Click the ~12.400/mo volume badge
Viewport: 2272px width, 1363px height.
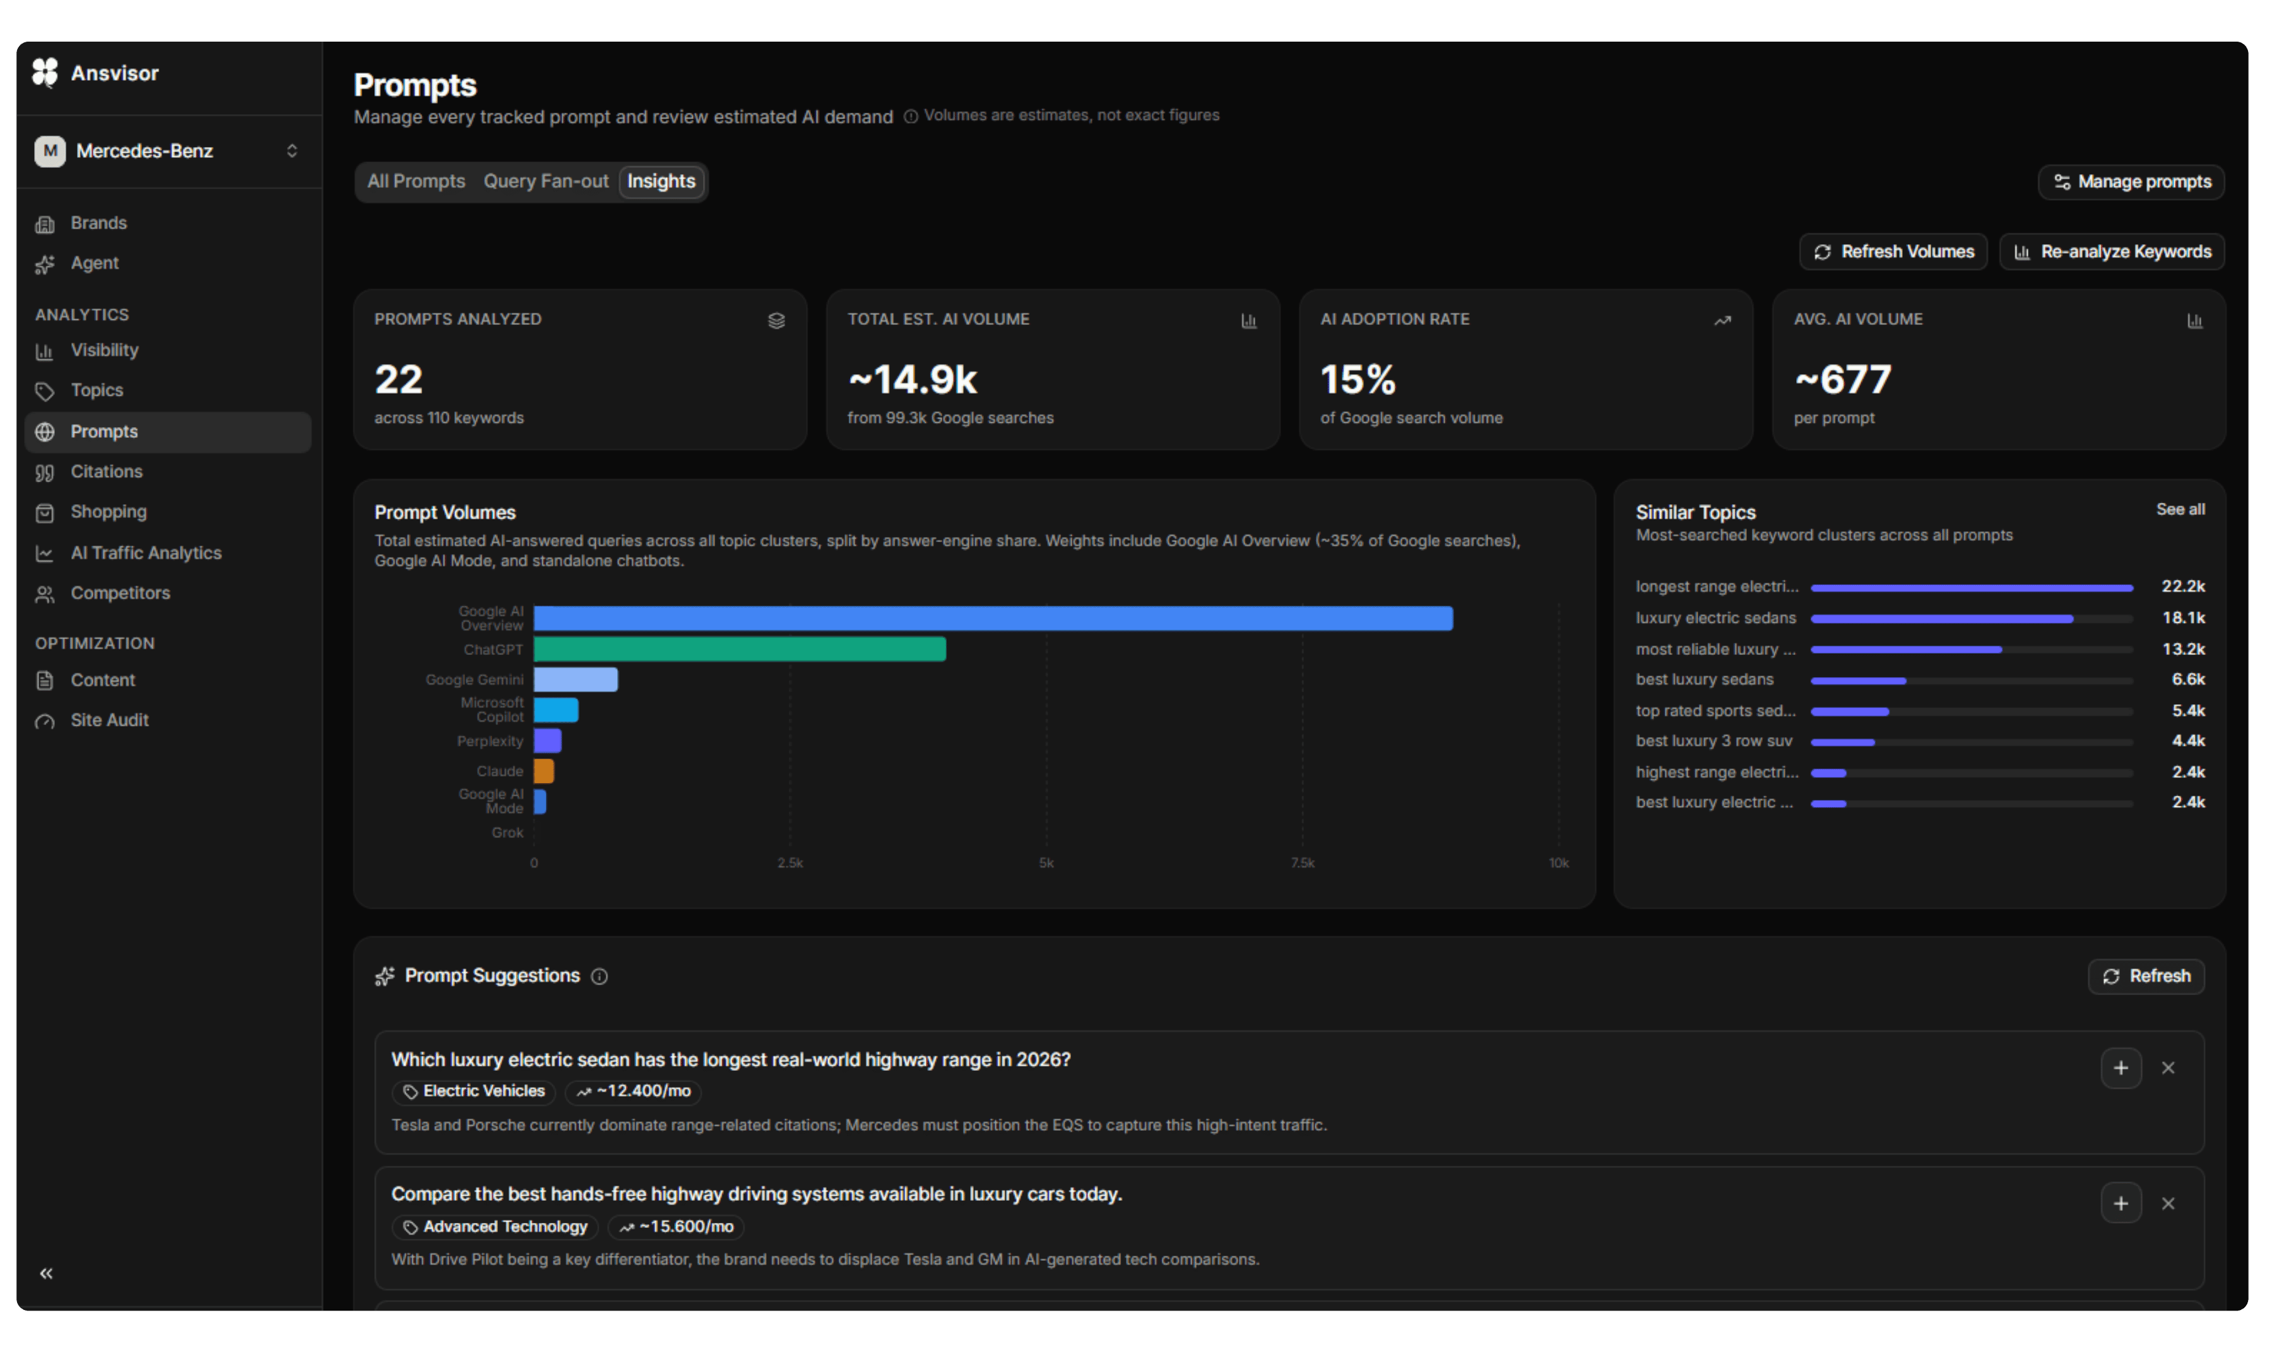633,1092
